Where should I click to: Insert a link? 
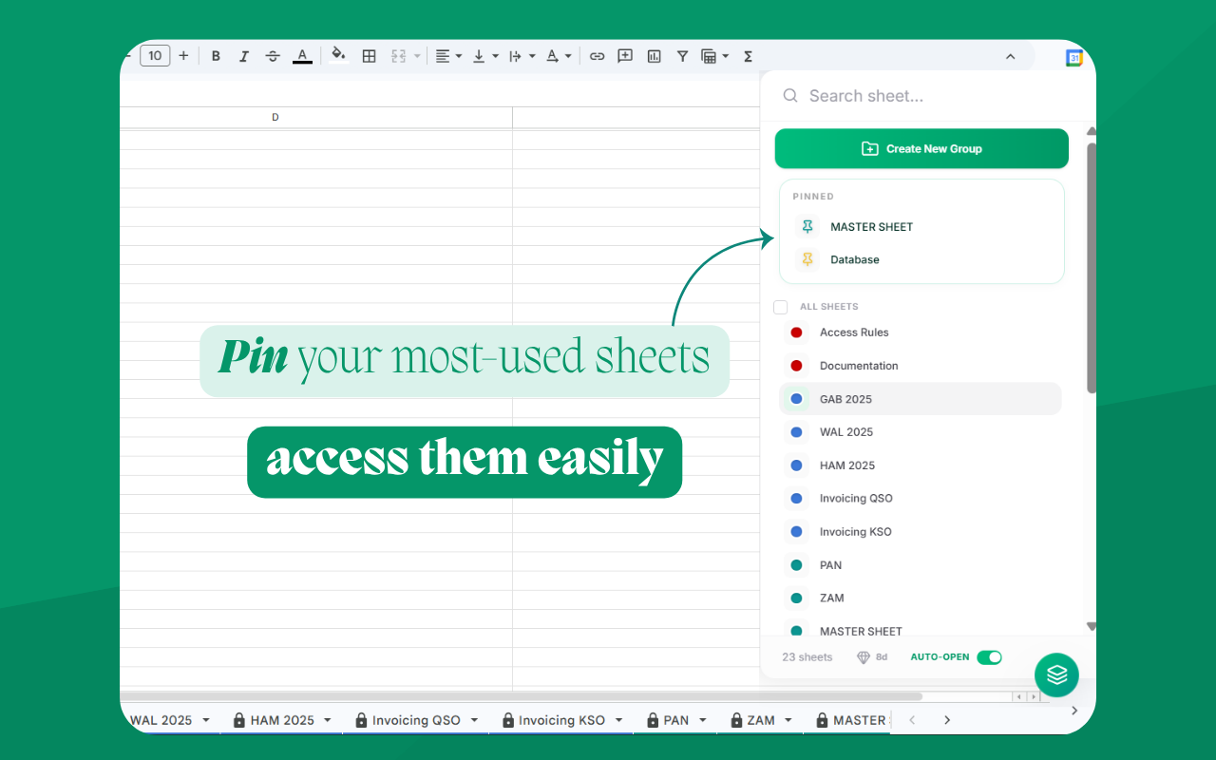(x=597, y=55)
